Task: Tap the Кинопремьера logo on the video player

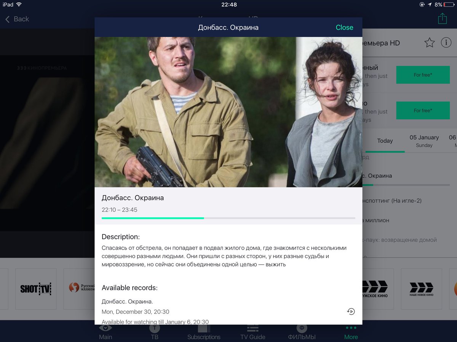Action: (42, 68)
